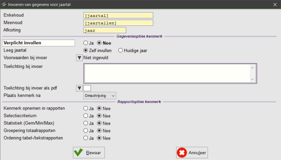Select Huidige jaar for Leeg jaartal

121,50
